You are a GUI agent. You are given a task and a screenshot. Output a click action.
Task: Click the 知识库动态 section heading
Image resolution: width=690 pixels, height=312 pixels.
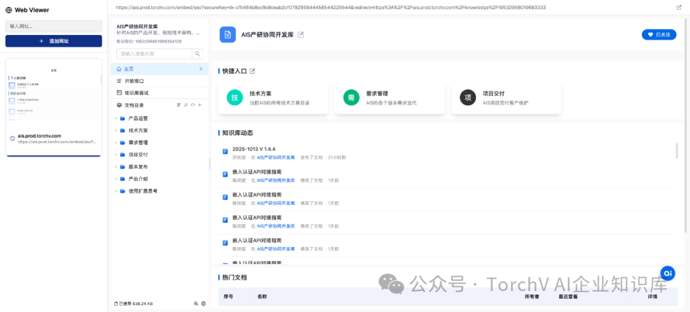click(x=238, y=132)
